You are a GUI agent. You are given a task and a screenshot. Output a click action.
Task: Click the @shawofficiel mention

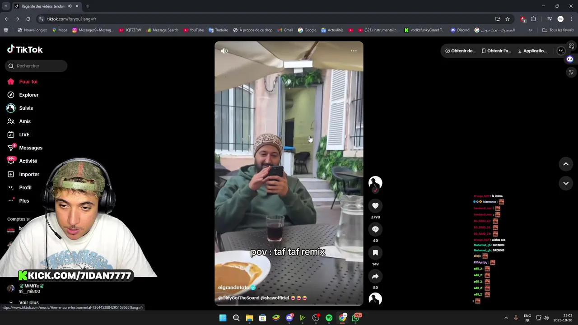coord(275,298)
